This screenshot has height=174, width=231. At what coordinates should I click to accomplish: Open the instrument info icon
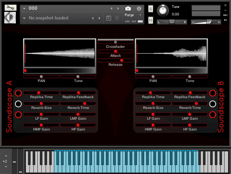point(139,9)
